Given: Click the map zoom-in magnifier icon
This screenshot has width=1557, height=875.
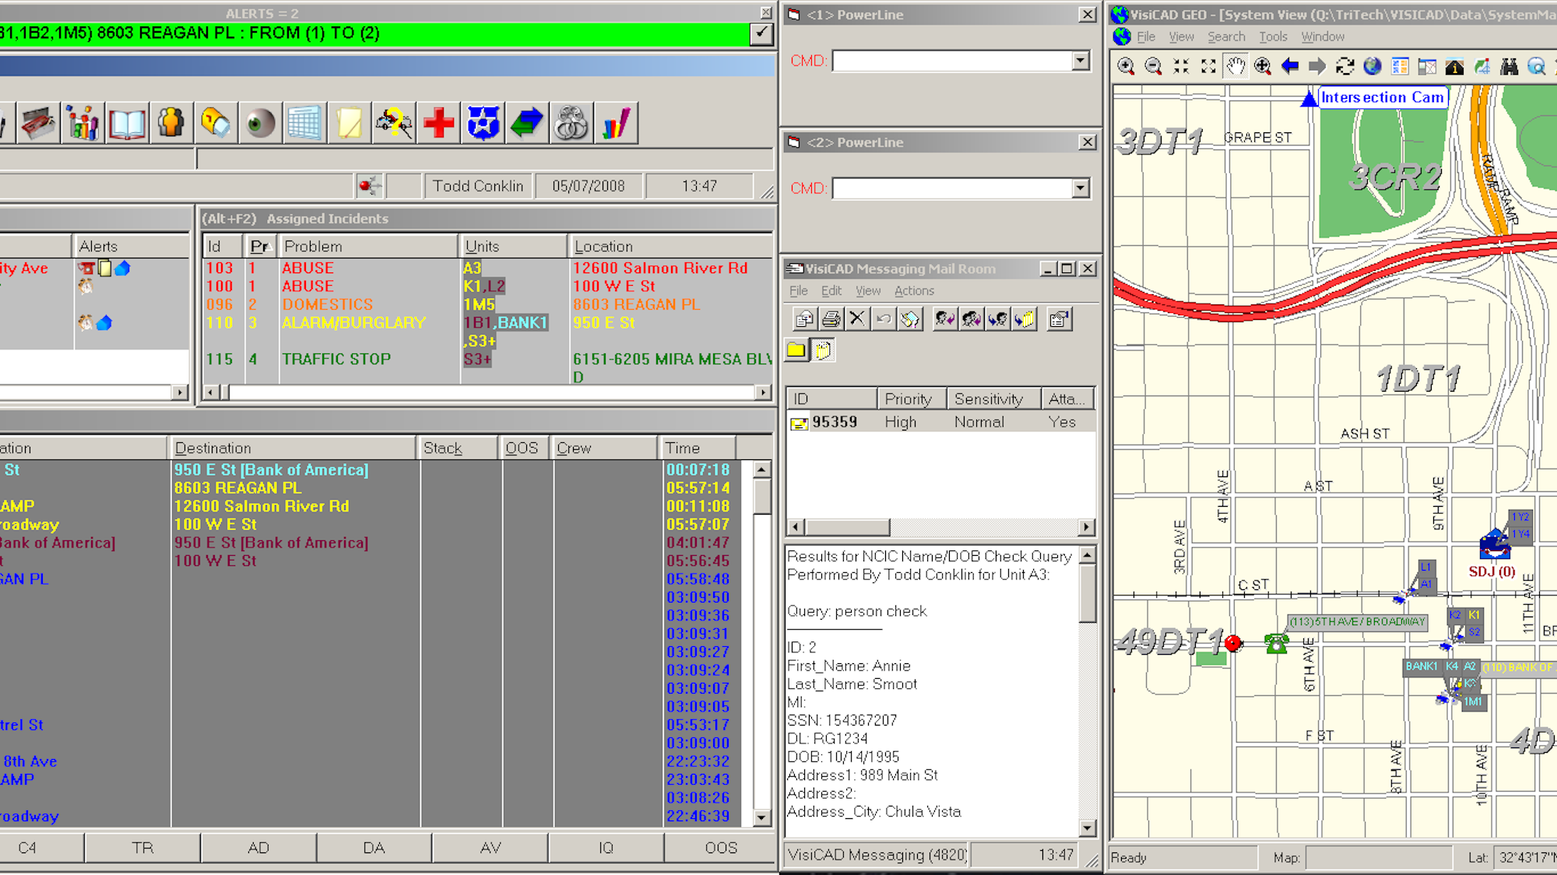Looking at the screenshot, I should point(1126,67).
